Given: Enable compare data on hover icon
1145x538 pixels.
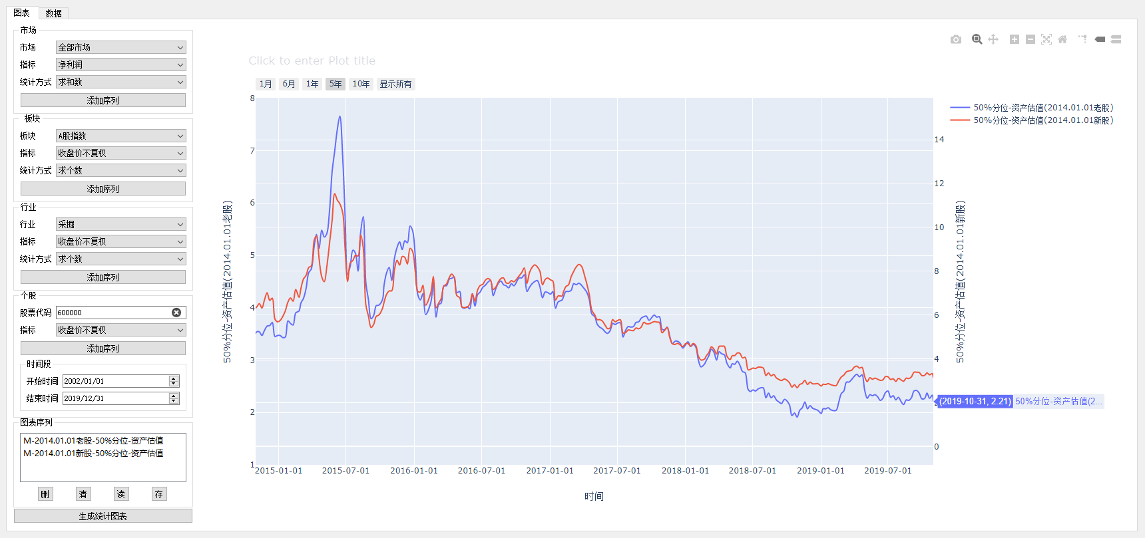Looking at the screenshot, I should pyautogui.click(x=1116, y=40).
